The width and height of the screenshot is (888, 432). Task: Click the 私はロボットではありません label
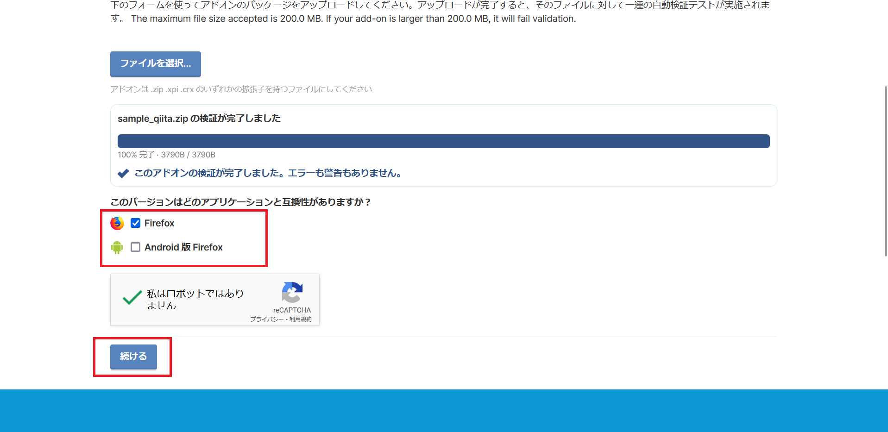click(x=195, y=300)
